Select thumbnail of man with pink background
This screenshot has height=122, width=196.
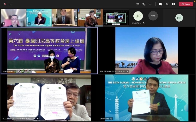[x=13, y=18]
